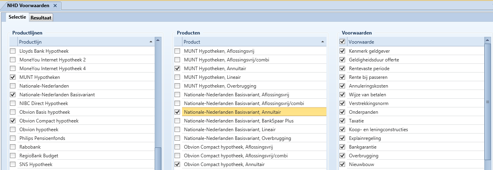This screenshot has height=170, width=493.
Task: Uncheck the Taxatie checkbox
Action: click(343, 121)
